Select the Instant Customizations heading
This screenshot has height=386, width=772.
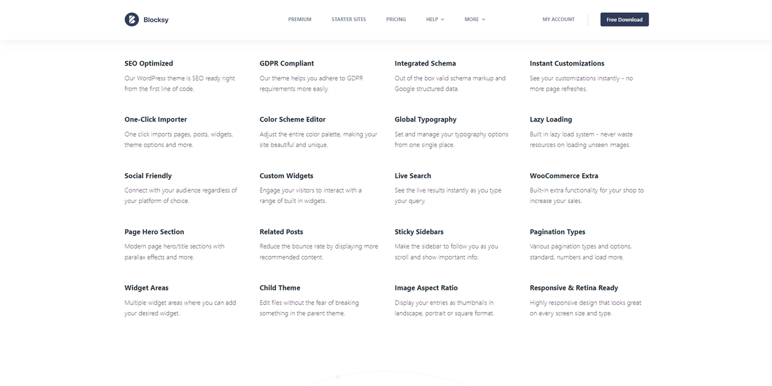coord(567,64)
